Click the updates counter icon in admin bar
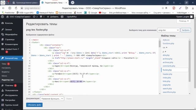 (35, 16)
